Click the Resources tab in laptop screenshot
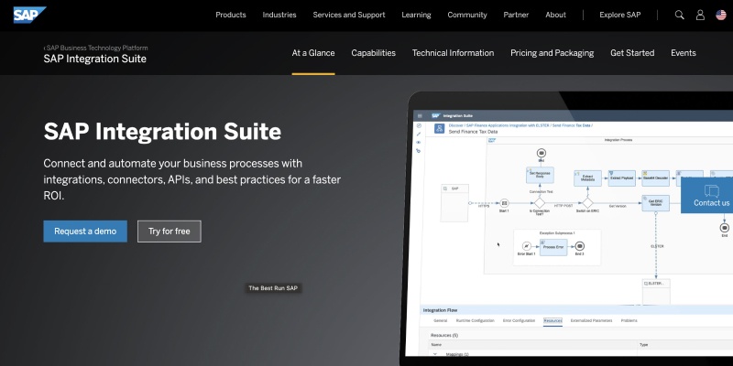Screen dimensions: 733x366 (x=552, y=321)
